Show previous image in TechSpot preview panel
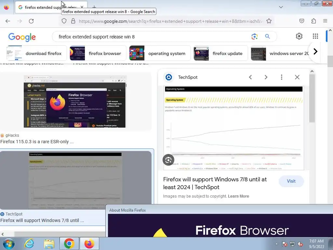The image size is (333, 250). point(250,77)
